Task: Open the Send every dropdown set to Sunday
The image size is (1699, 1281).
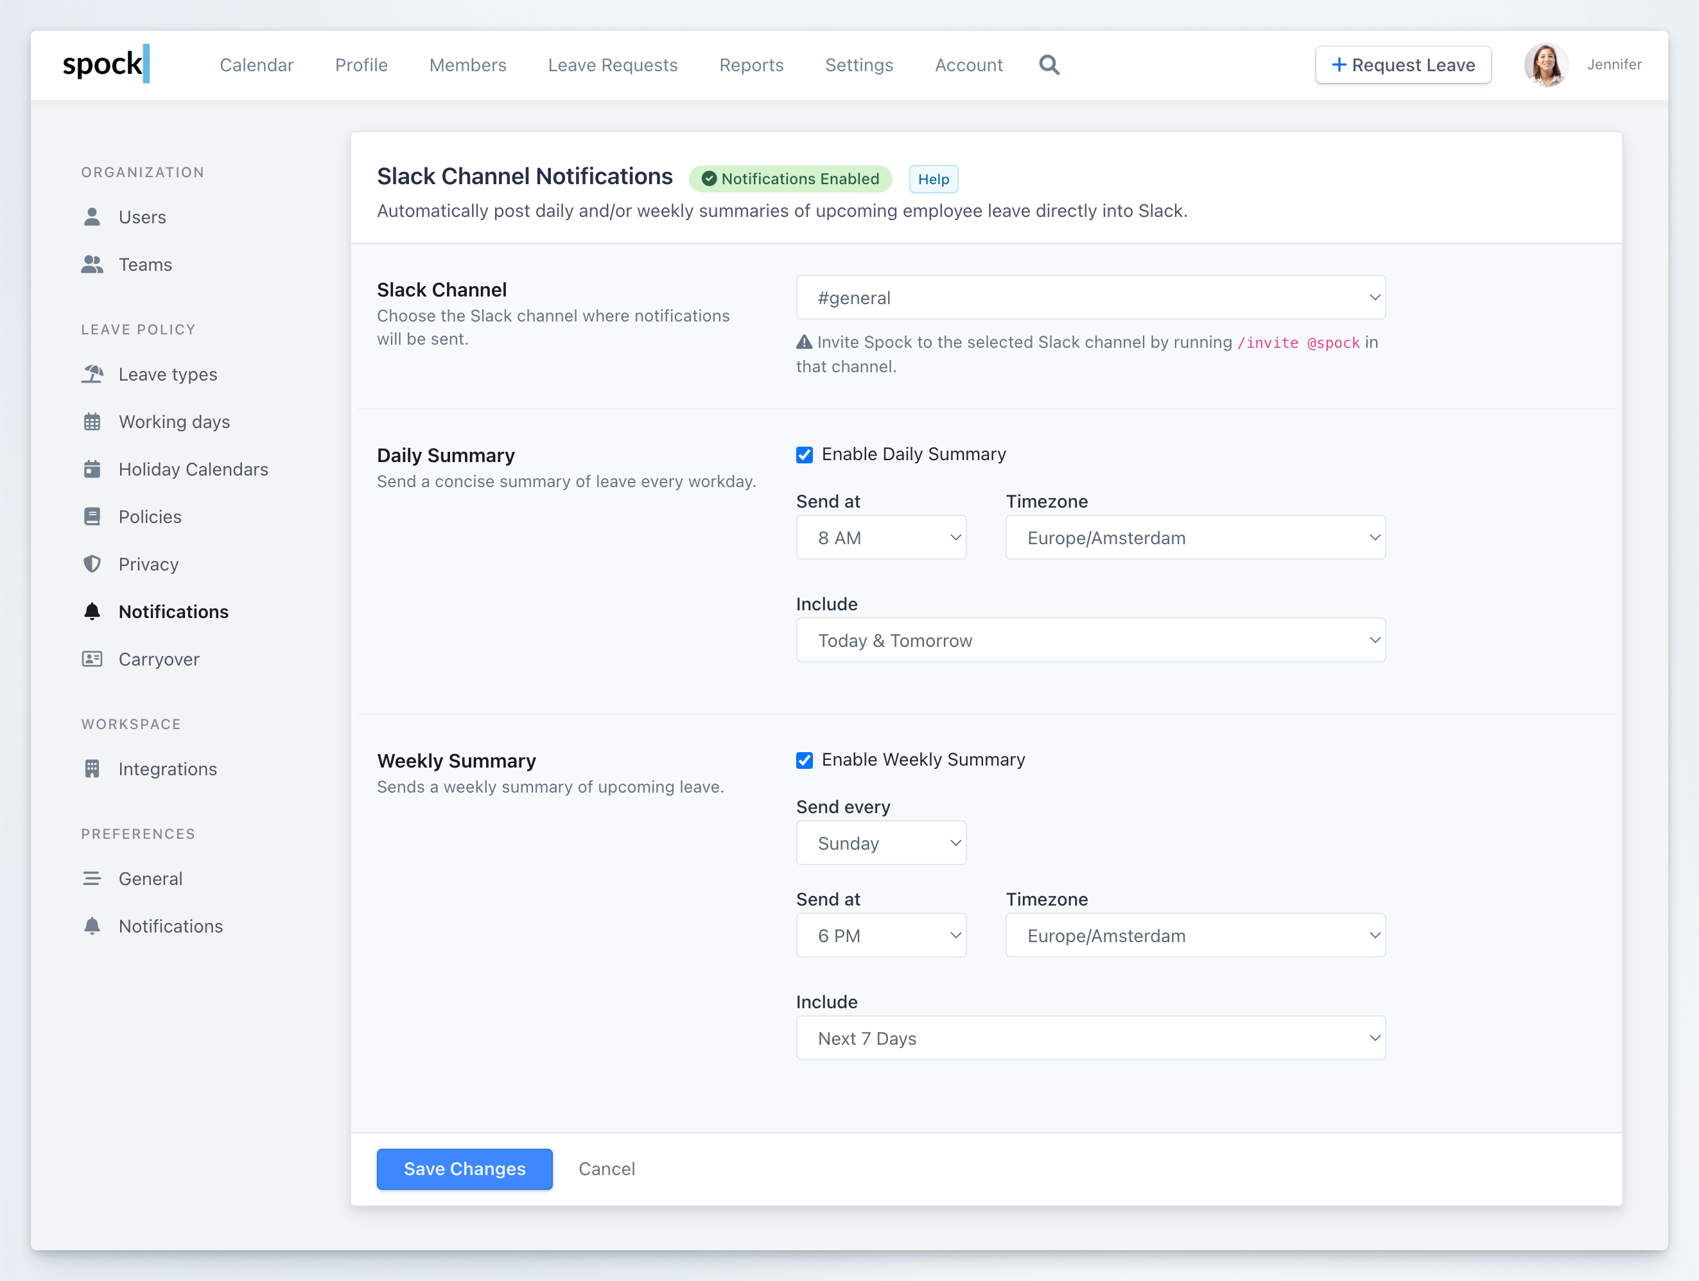Action: [881, 843]
